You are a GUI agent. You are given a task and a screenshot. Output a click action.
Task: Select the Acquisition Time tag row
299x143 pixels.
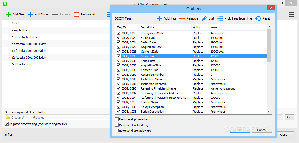tap(191, 65)
